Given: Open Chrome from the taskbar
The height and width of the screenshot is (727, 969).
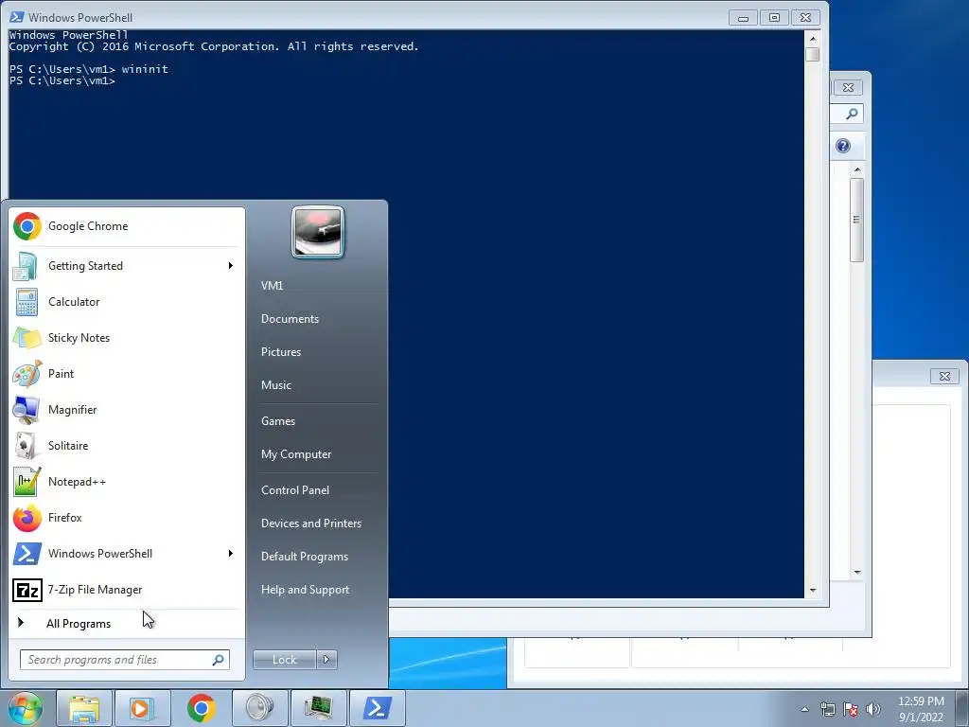Looking at the screenshot, I should point(201,708).
